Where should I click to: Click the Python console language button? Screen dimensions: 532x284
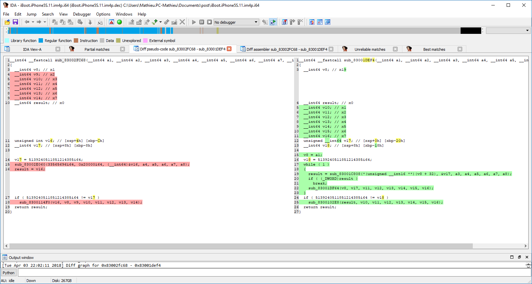tap(9, 273)
